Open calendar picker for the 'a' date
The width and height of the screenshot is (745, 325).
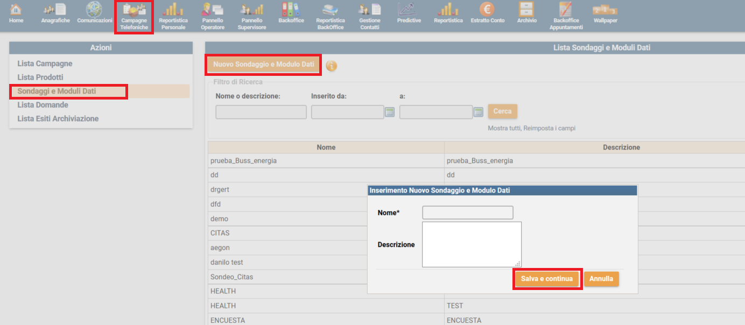[479, 112]
